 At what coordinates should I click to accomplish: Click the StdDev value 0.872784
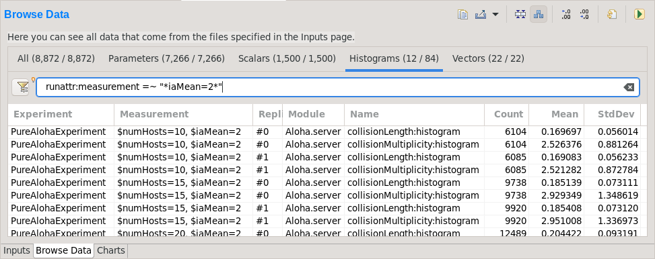618,170
